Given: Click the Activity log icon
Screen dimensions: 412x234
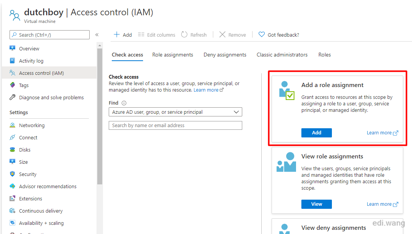Looking at the screenshot, I should (12, 61).
